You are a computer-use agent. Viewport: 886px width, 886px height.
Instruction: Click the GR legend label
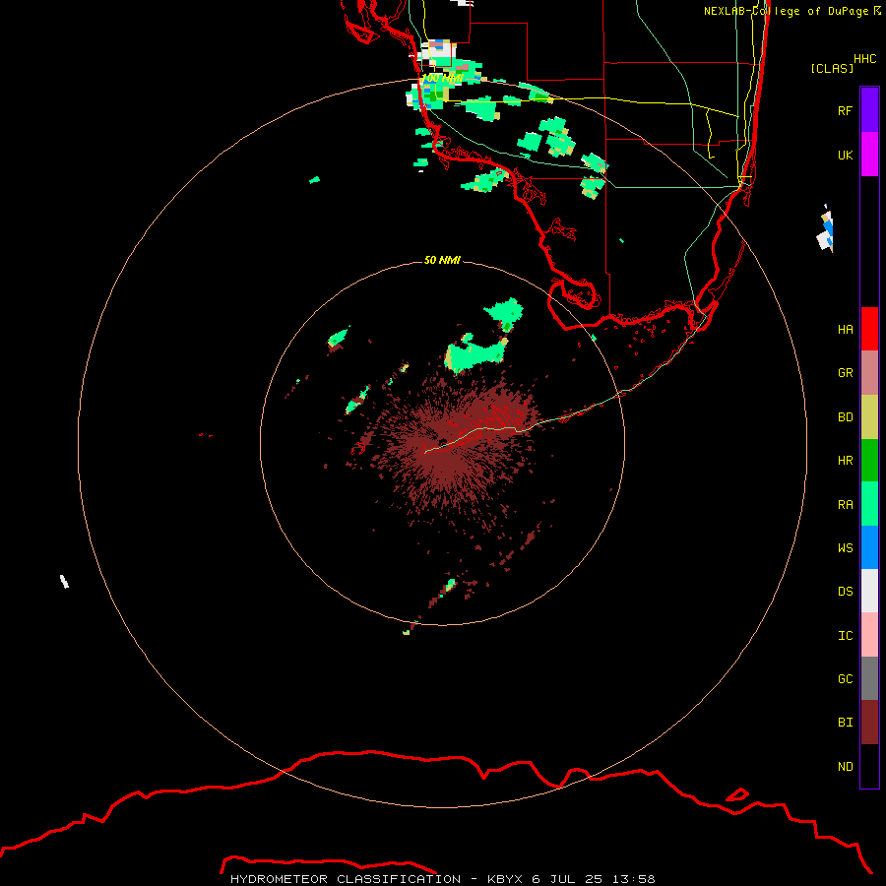coord(846,373)
